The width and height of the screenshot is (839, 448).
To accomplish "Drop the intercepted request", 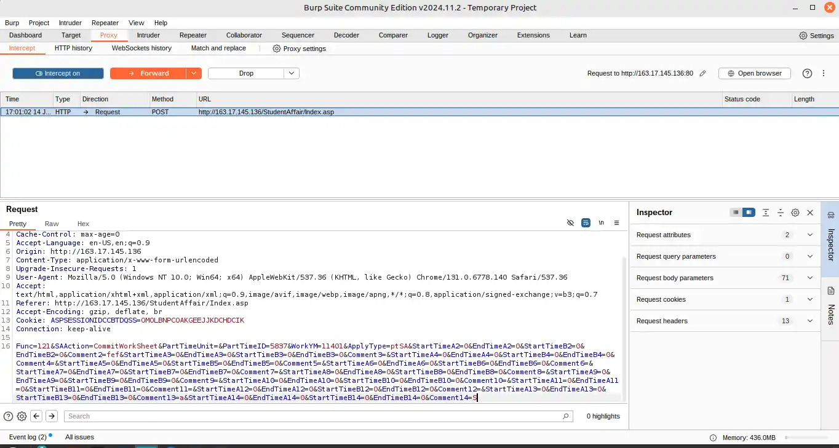I will 246,73.
